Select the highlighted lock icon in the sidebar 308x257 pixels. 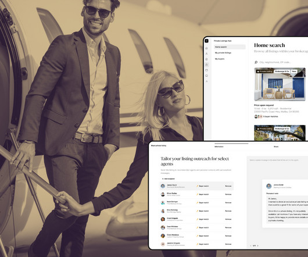[x=206, y=65]
